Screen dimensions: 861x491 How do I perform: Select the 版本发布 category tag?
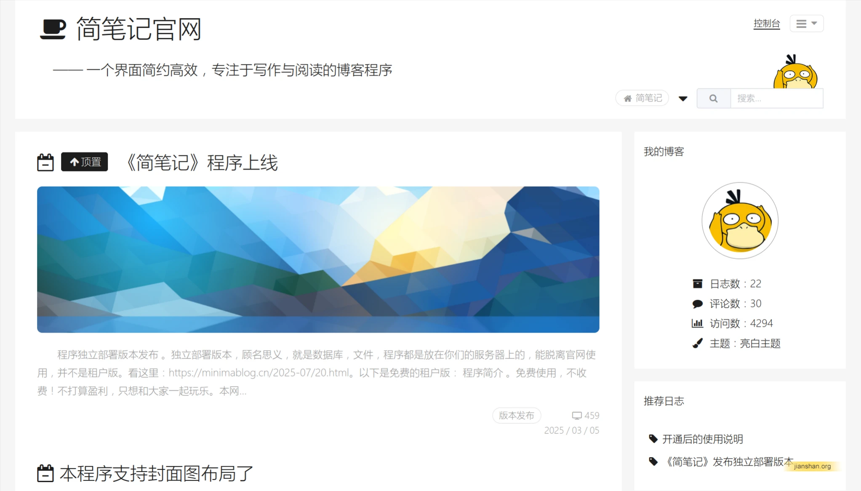517,415
